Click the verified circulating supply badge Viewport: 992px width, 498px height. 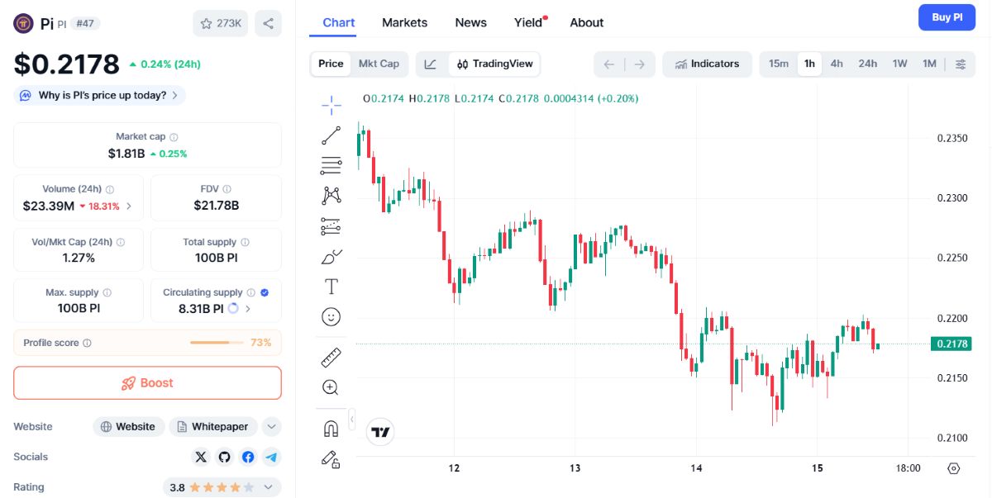tap(265, 292)
